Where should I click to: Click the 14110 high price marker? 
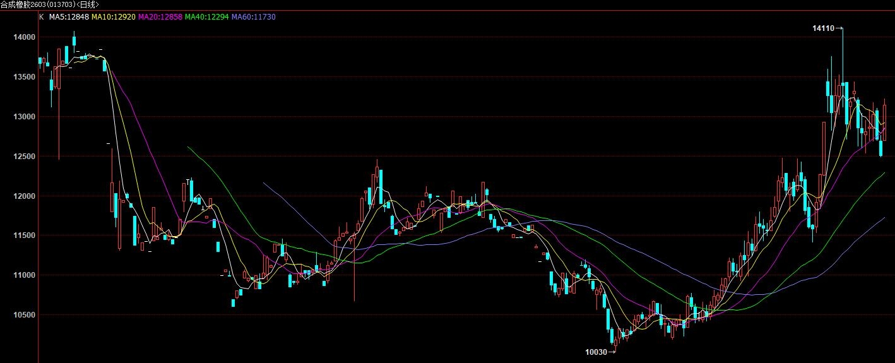(x=824, y=28)
